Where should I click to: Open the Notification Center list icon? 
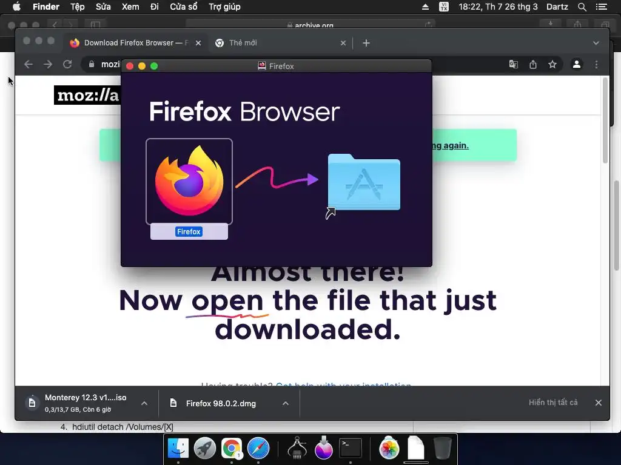[602, 7]
